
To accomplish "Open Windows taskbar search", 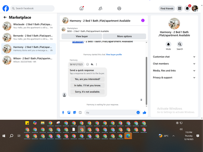I will click(11, 136).
